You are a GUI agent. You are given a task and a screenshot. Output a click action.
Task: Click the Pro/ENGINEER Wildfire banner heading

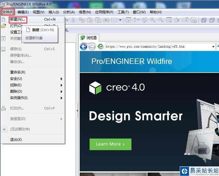coord(131,61)
